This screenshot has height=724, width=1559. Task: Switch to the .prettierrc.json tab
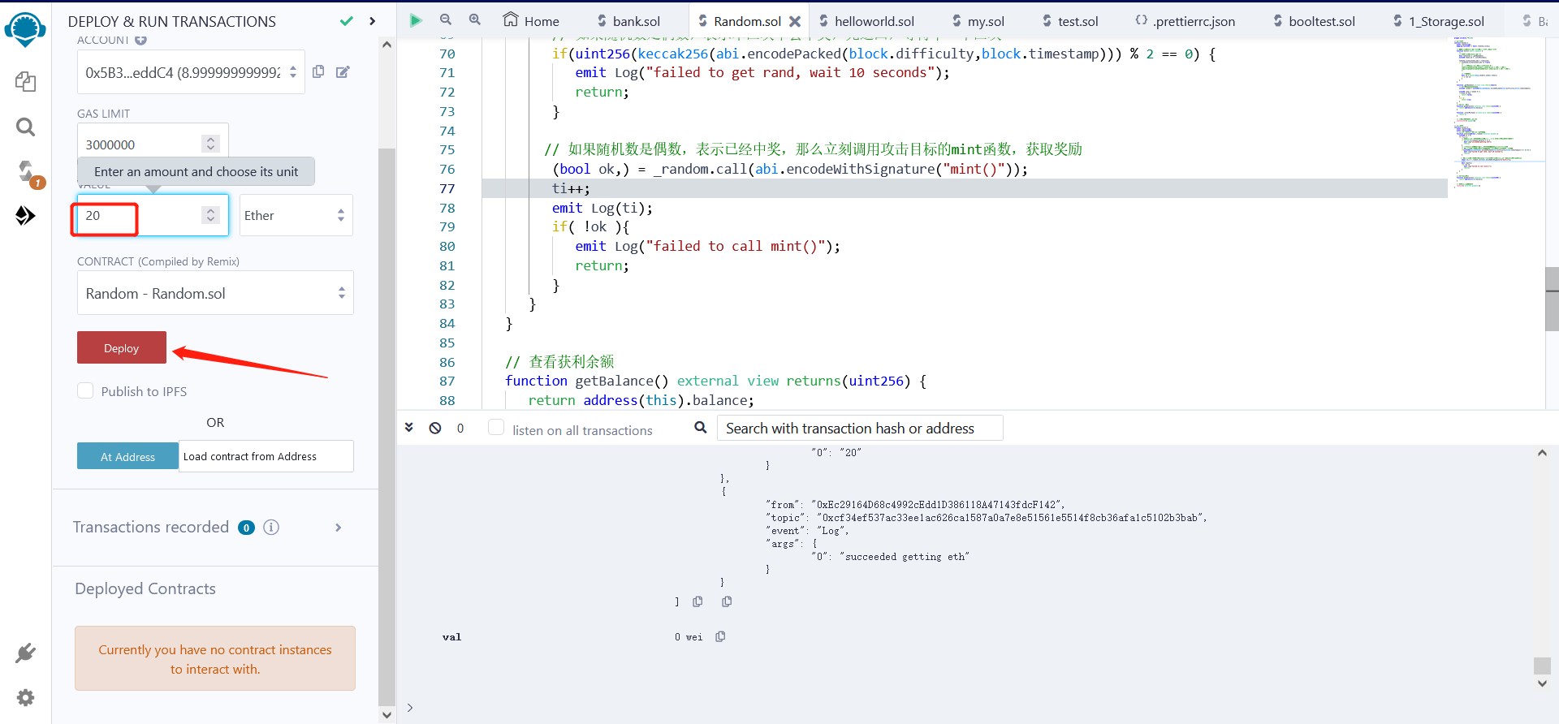(x=1185, y=21)
